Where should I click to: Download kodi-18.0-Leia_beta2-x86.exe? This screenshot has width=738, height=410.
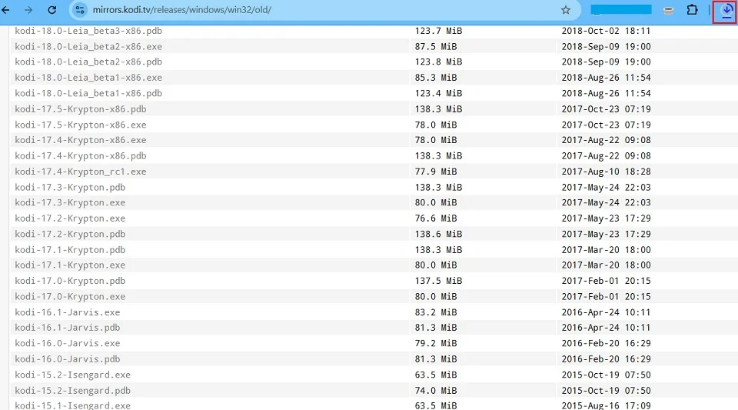[88, 47]
